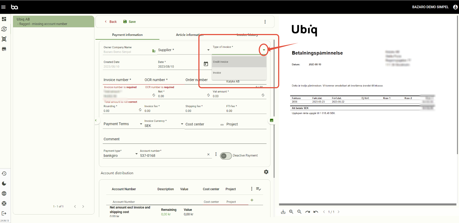Download the invoice document
Viewport: 459px width, 223px height.
[x=283, y=212]
